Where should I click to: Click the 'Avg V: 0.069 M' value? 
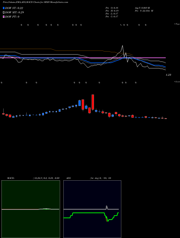(x=143, y=8)
